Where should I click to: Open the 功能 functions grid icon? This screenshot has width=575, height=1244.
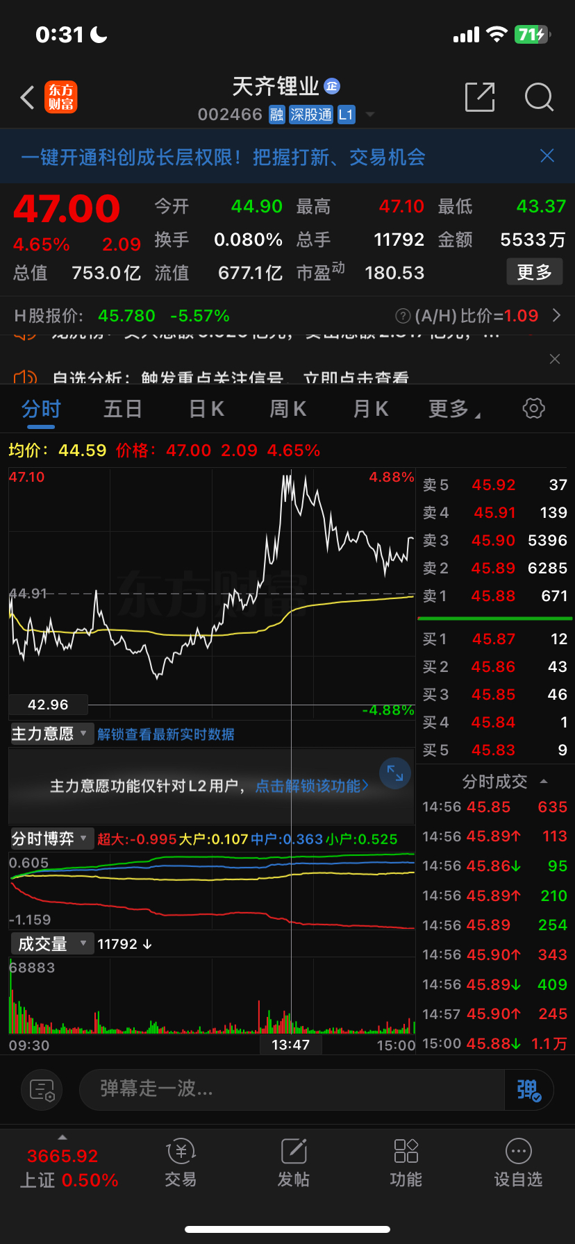(406, 1163)
